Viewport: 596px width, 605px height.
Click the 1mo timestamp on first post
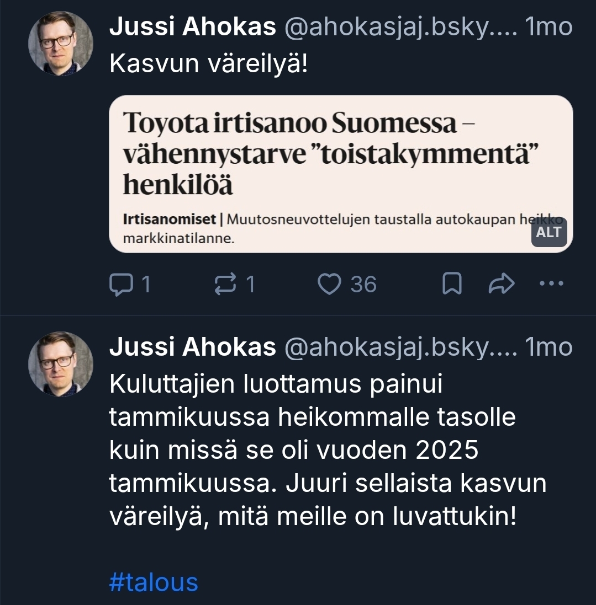(550, 27)
